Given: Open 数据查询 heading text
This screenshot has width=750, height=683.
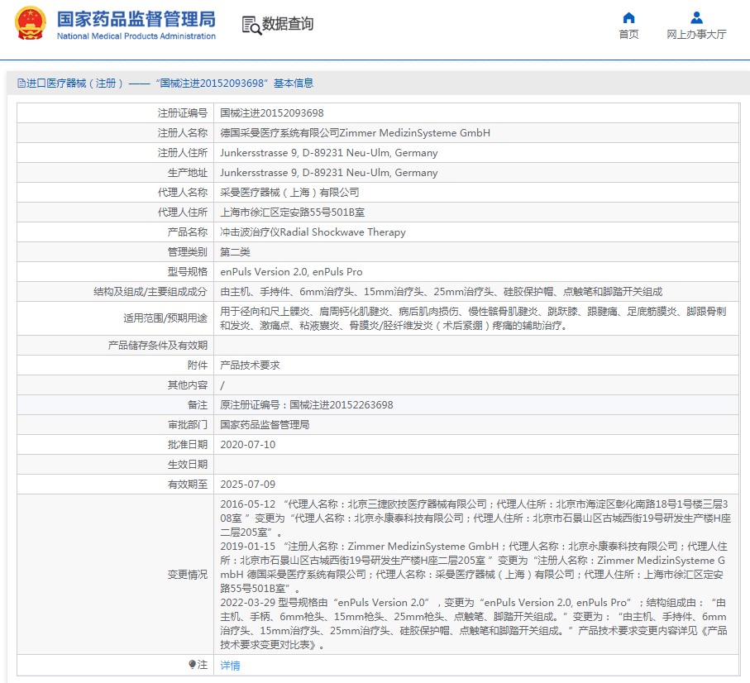Looking at the screenshot, I should (288, 23).
